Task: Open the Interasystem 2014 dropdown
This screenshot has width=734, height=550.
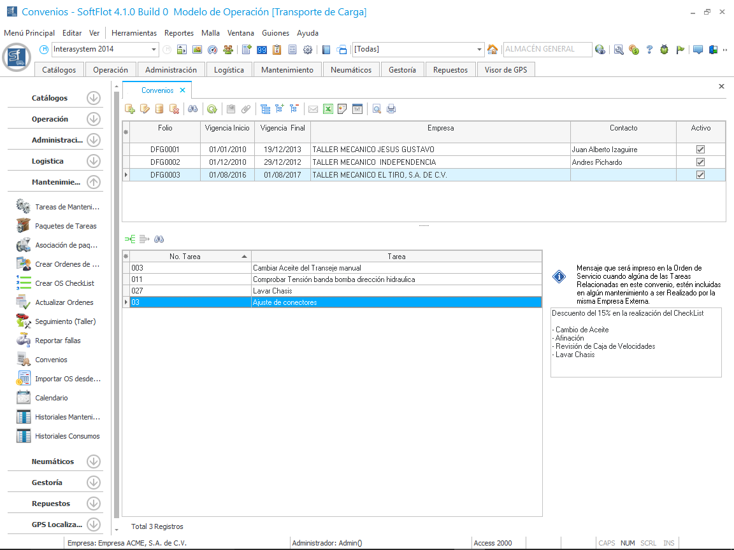Action: (x=154, y=50)
